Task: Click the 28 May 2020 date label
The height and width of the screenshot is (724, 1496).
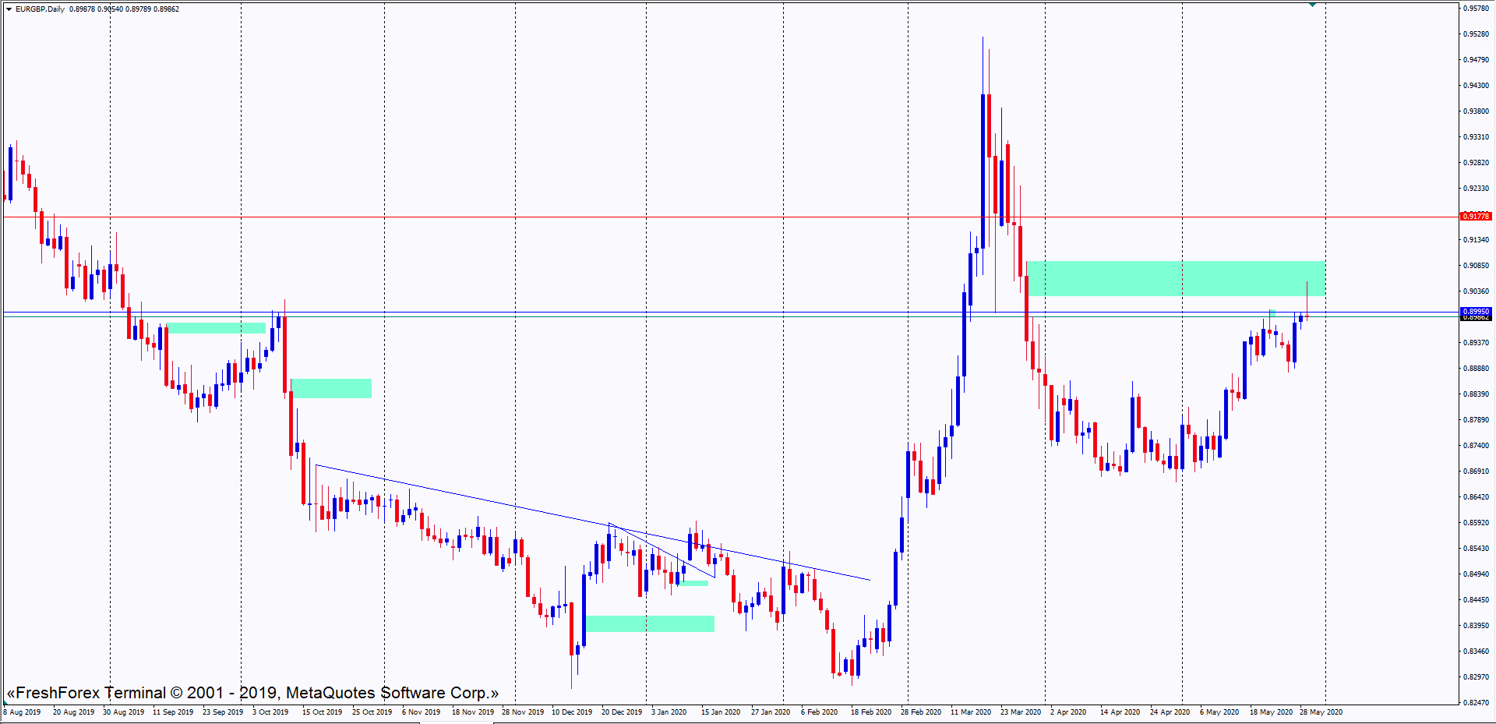Action: [1321, 712]
